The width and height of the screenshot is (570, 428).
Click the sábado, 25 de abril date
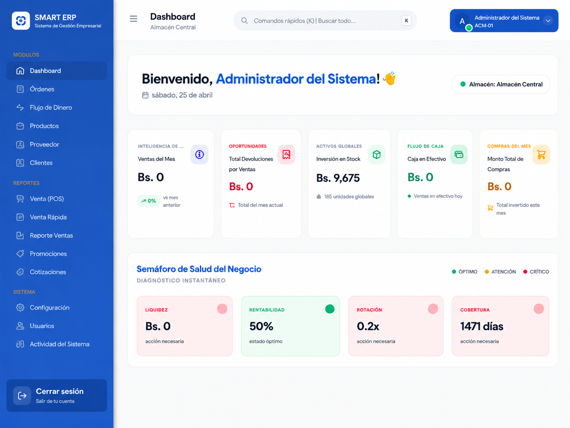(x=182, y=95)
